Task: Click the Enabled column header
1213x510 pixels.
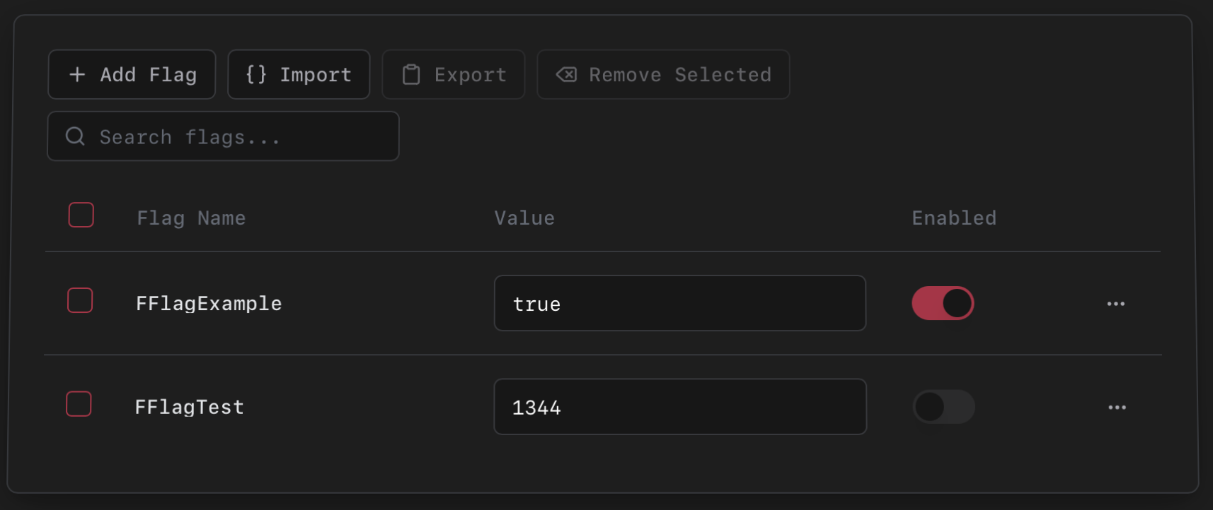Action: click(x=953, y=218)
